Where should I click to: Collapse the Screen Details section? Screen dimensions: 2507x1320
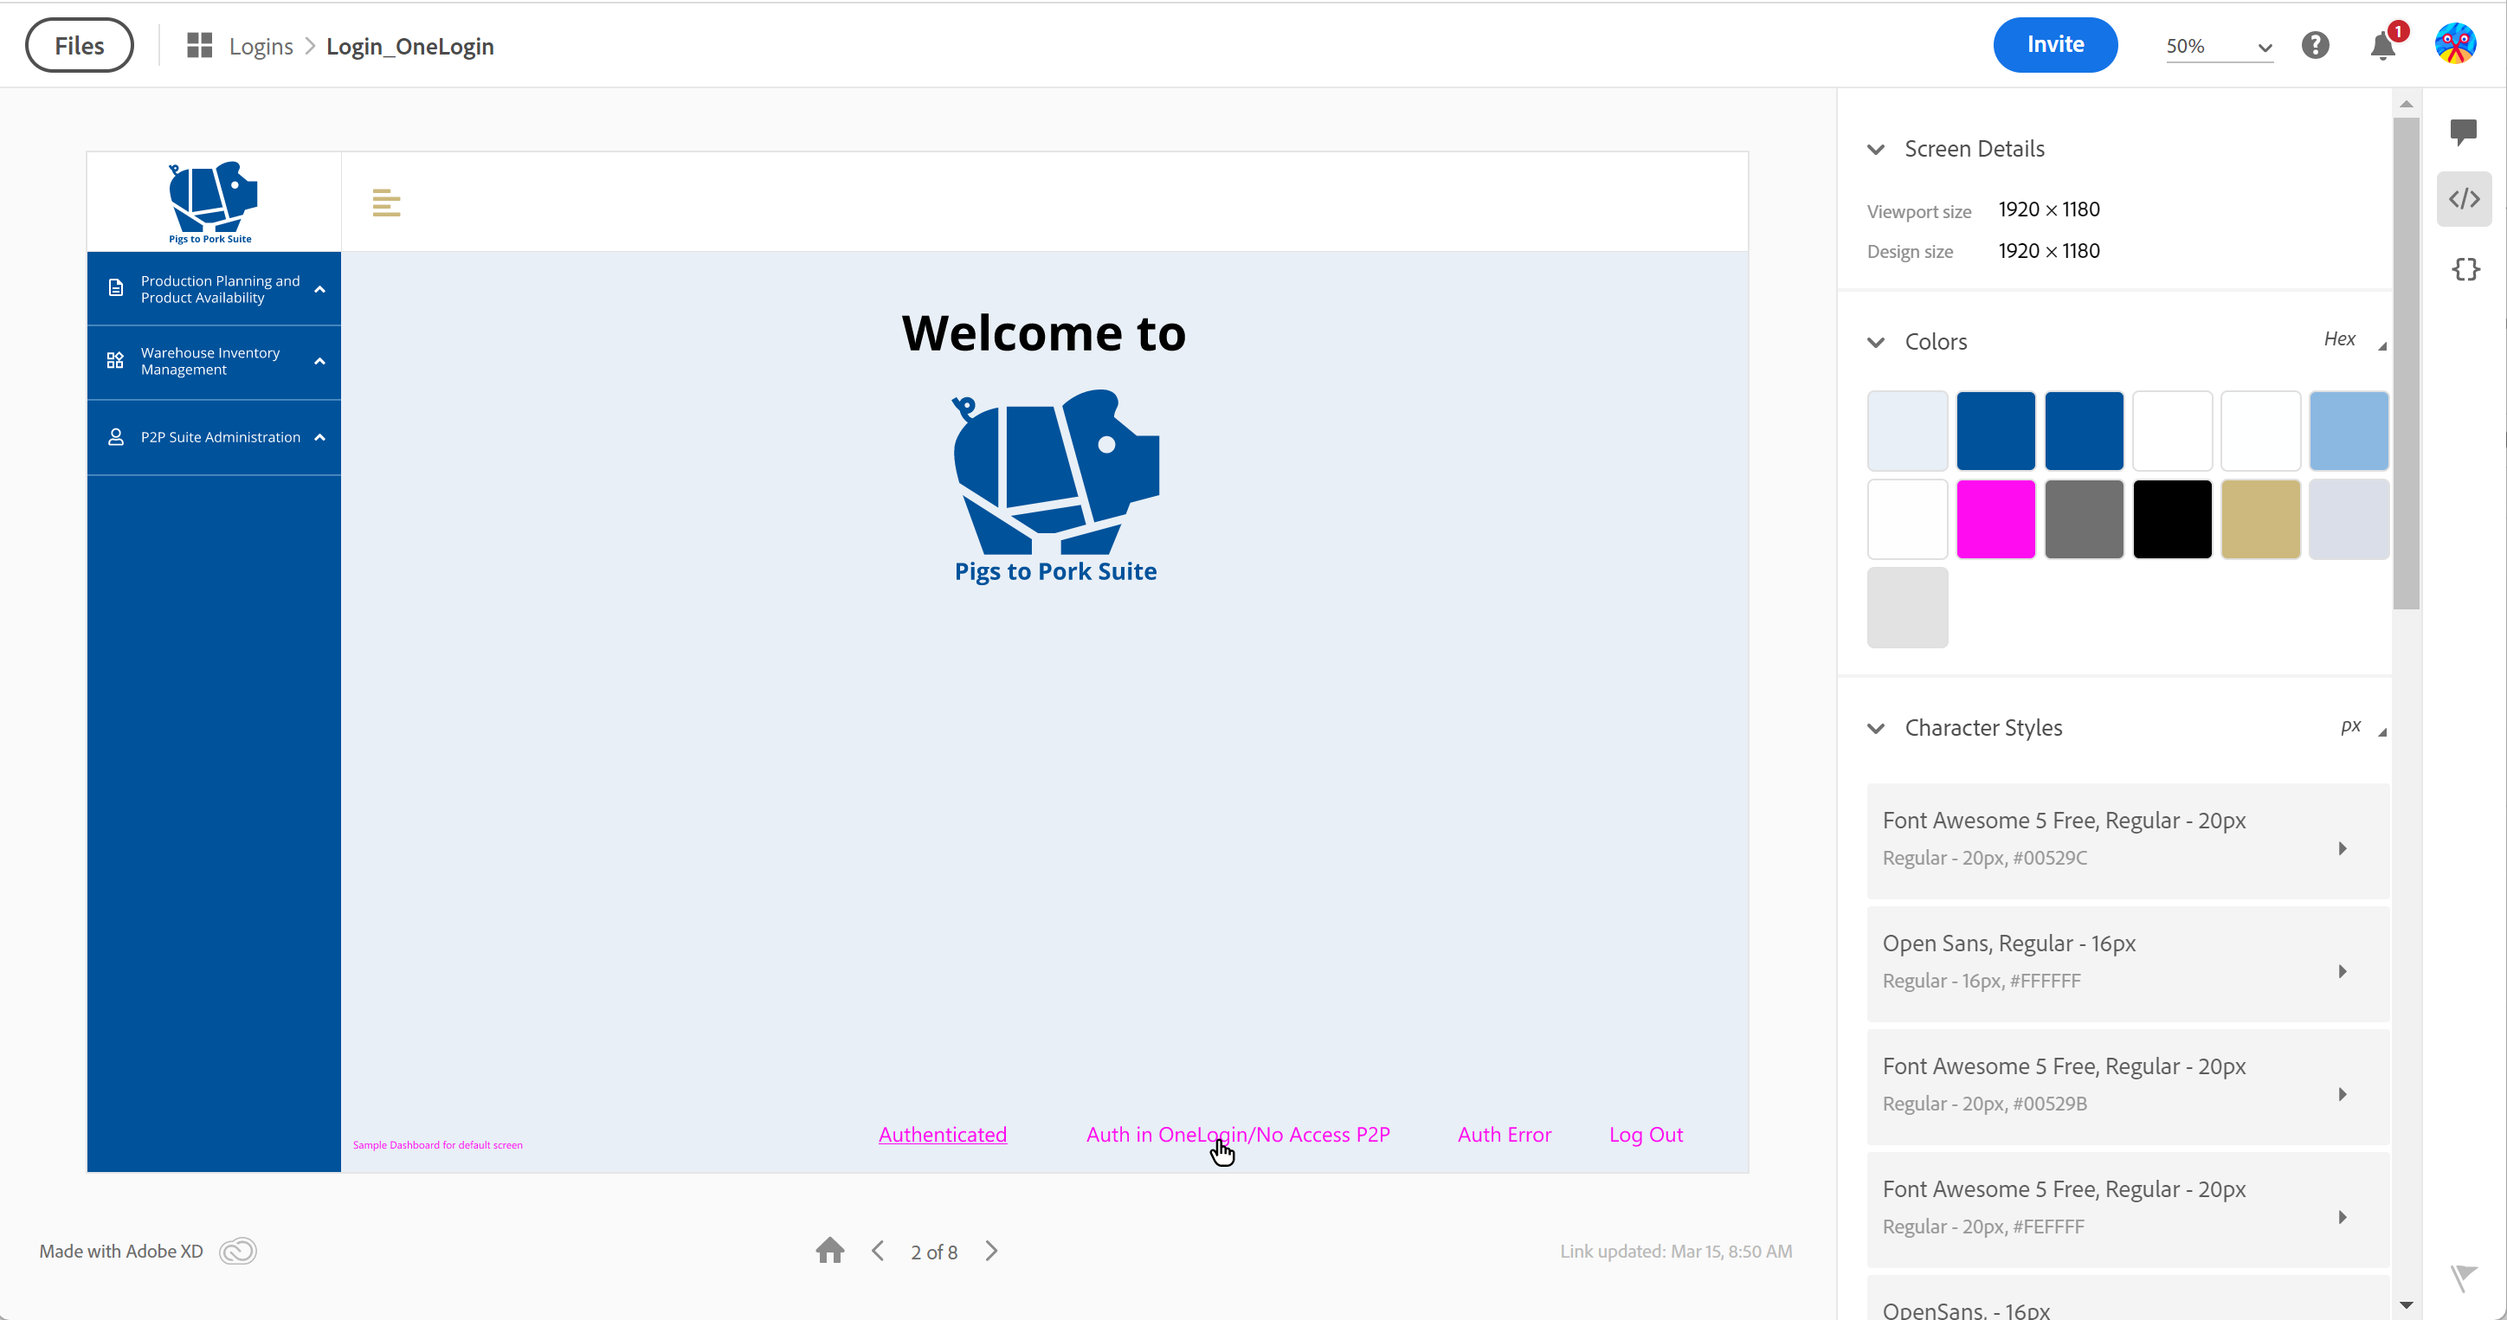click(1877, 149)
